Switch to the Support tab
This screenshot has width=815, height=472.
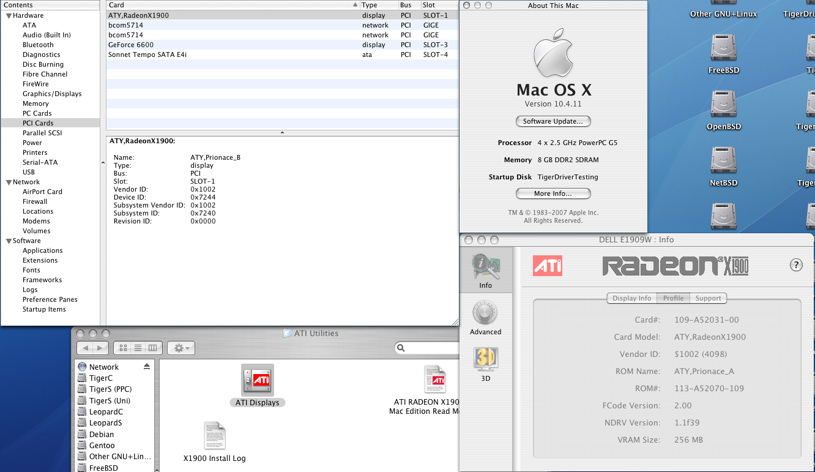[708, 298]
